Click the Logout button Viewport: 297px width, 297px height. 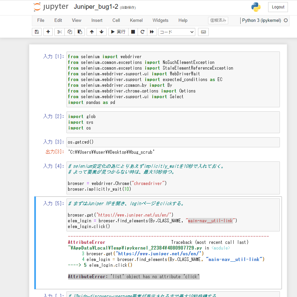[x=278, y=7]
